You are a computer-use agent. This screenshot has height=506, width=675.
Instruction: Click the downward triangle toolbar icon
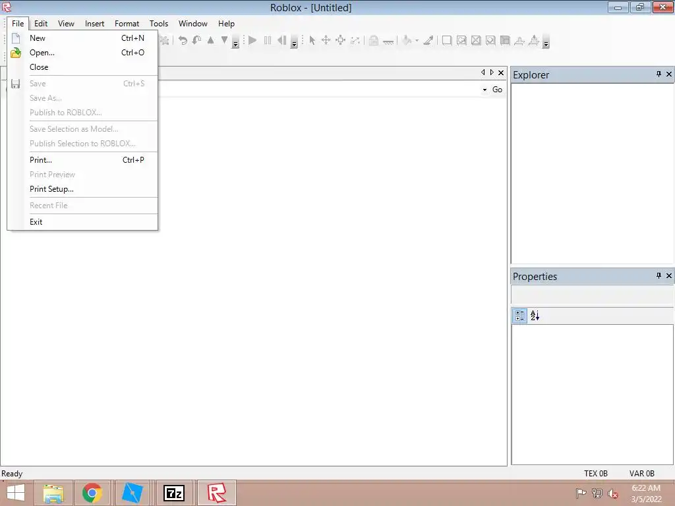224,40
